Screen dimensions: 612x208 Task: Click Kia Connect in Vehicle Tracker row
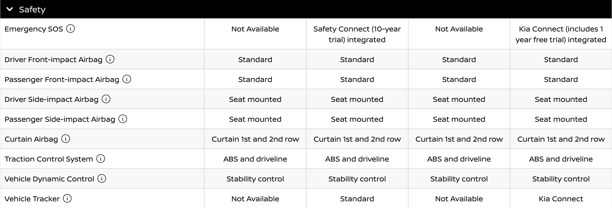(561, 199)
